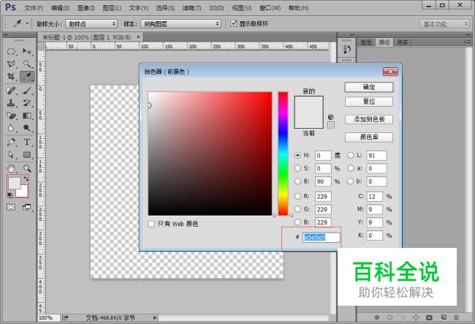Click the 颜色库 button
The width and height of the screenshot is (475, 324).
point(368,137)
